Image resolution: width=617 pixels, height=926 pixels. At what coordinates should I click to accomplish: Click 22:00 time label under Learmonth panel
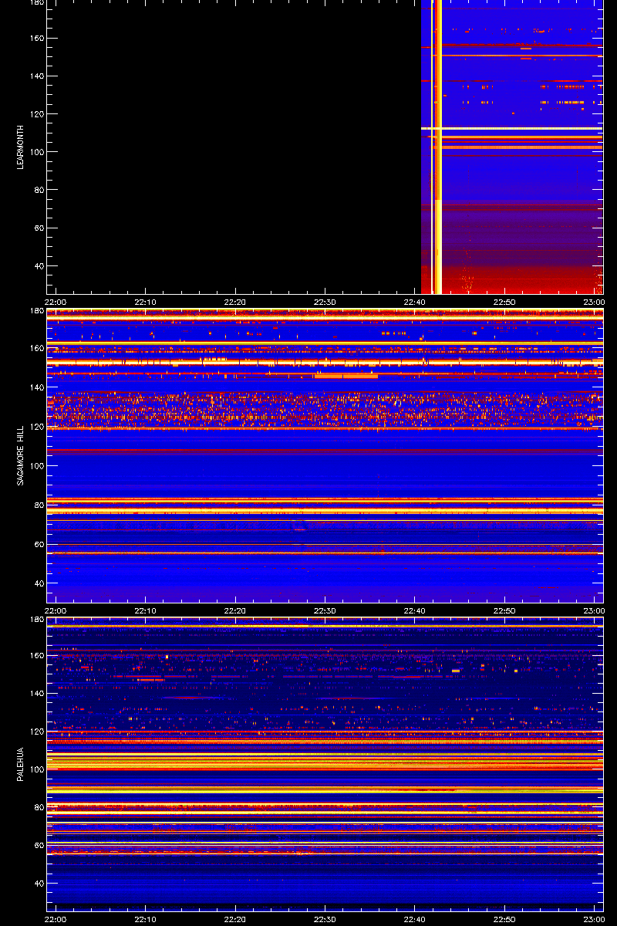56,302
